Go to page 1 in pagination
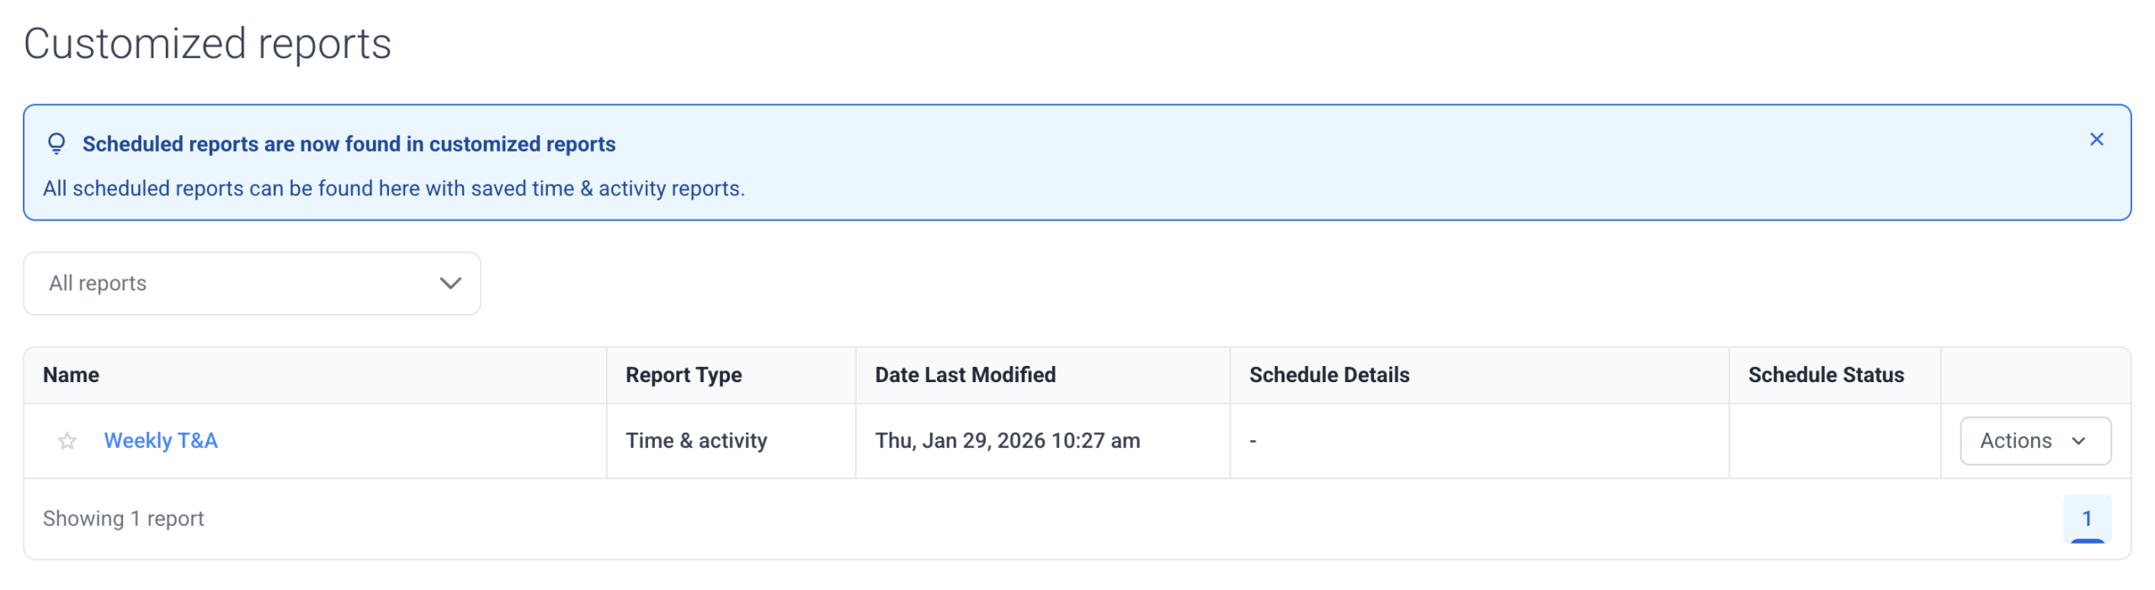Screen dimensions: 2155x590 click(2086, 518)
